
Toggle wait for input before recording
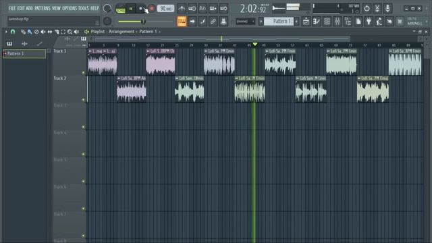192,9
